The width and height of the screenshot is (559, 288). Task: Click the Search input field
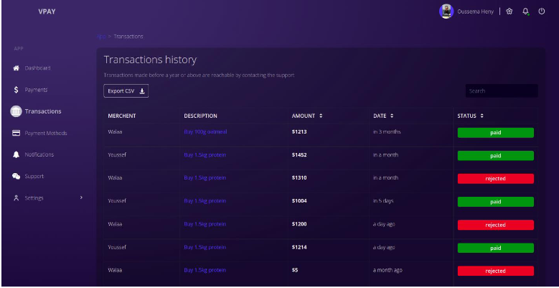click(501, 91)
